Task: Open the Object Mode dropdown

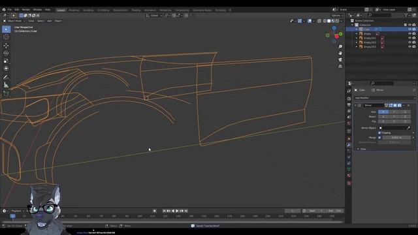Action: (14, 21)
